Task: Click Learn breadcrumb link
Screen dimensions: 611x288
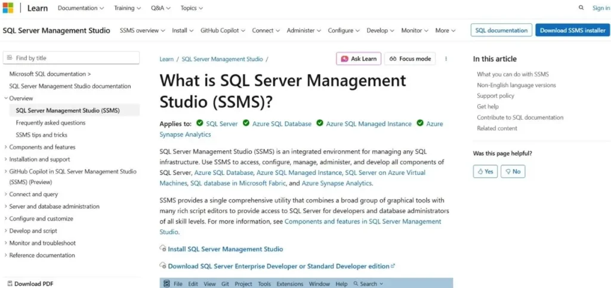Action: tap(166, 59)
